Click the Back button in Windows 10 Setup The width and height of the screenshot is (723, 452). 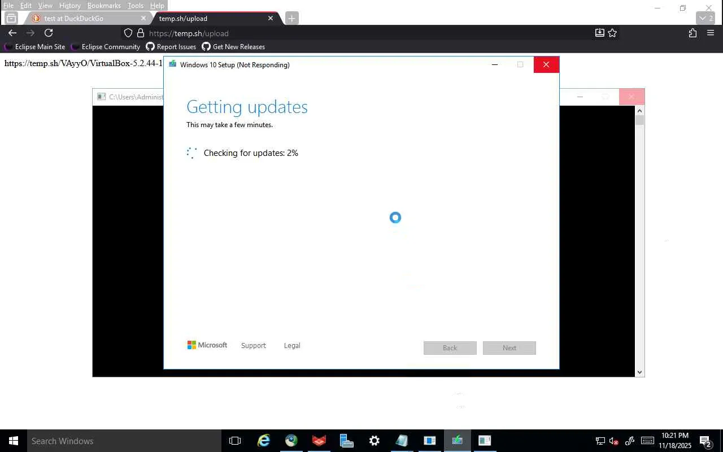(x=450, y=348)
